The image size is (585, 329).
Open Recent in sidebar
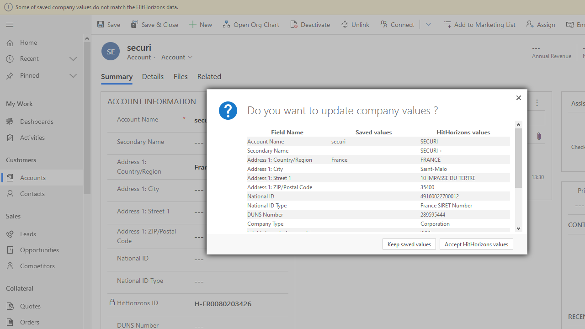[x=29, y=58]
